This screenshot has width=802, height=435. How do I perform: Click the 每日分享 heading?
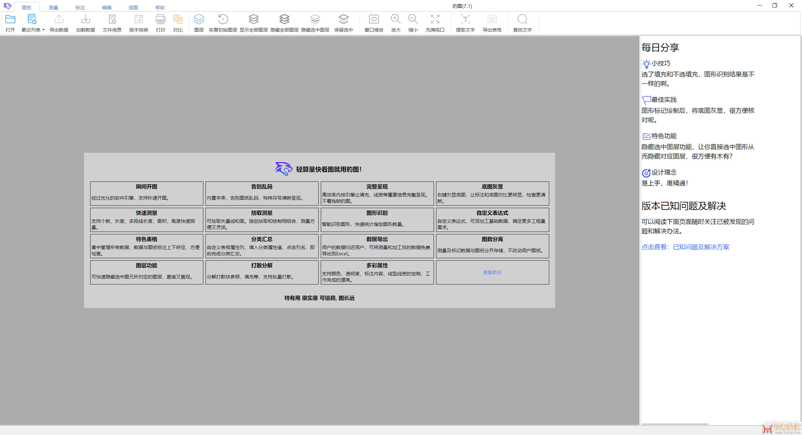[x=660, y=47]
